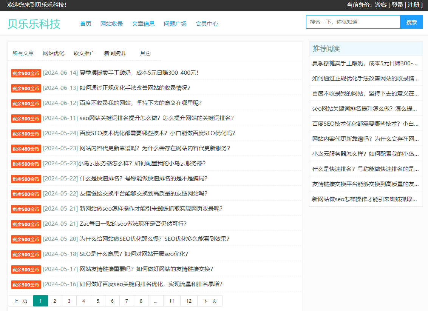
Task: Open article 如何通过正规优化手法改善网站的收录情况 in main list
Action: coord(135,88)
